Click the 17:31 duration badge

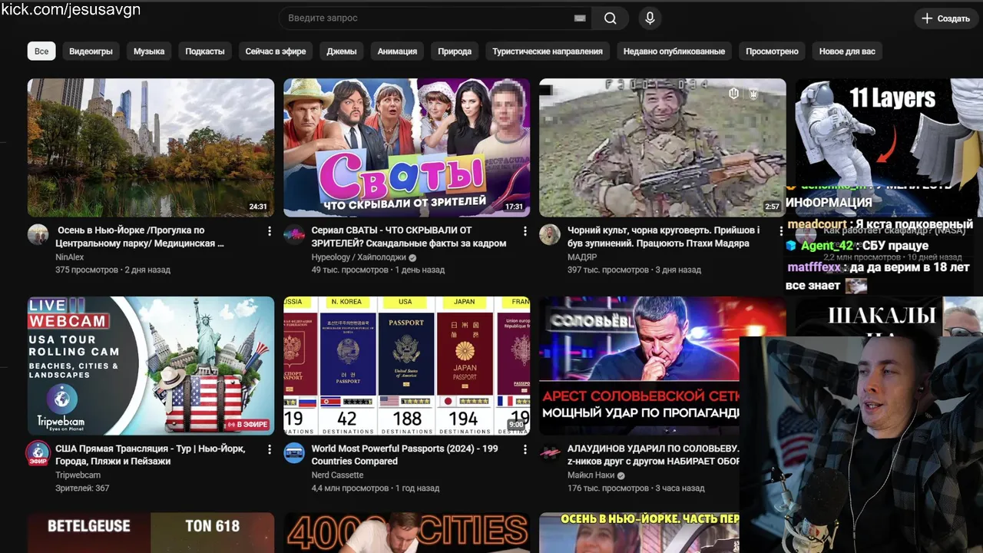click(514, 207)
